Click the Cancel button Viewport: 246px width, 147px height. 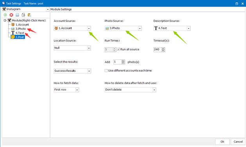[238, 142]
